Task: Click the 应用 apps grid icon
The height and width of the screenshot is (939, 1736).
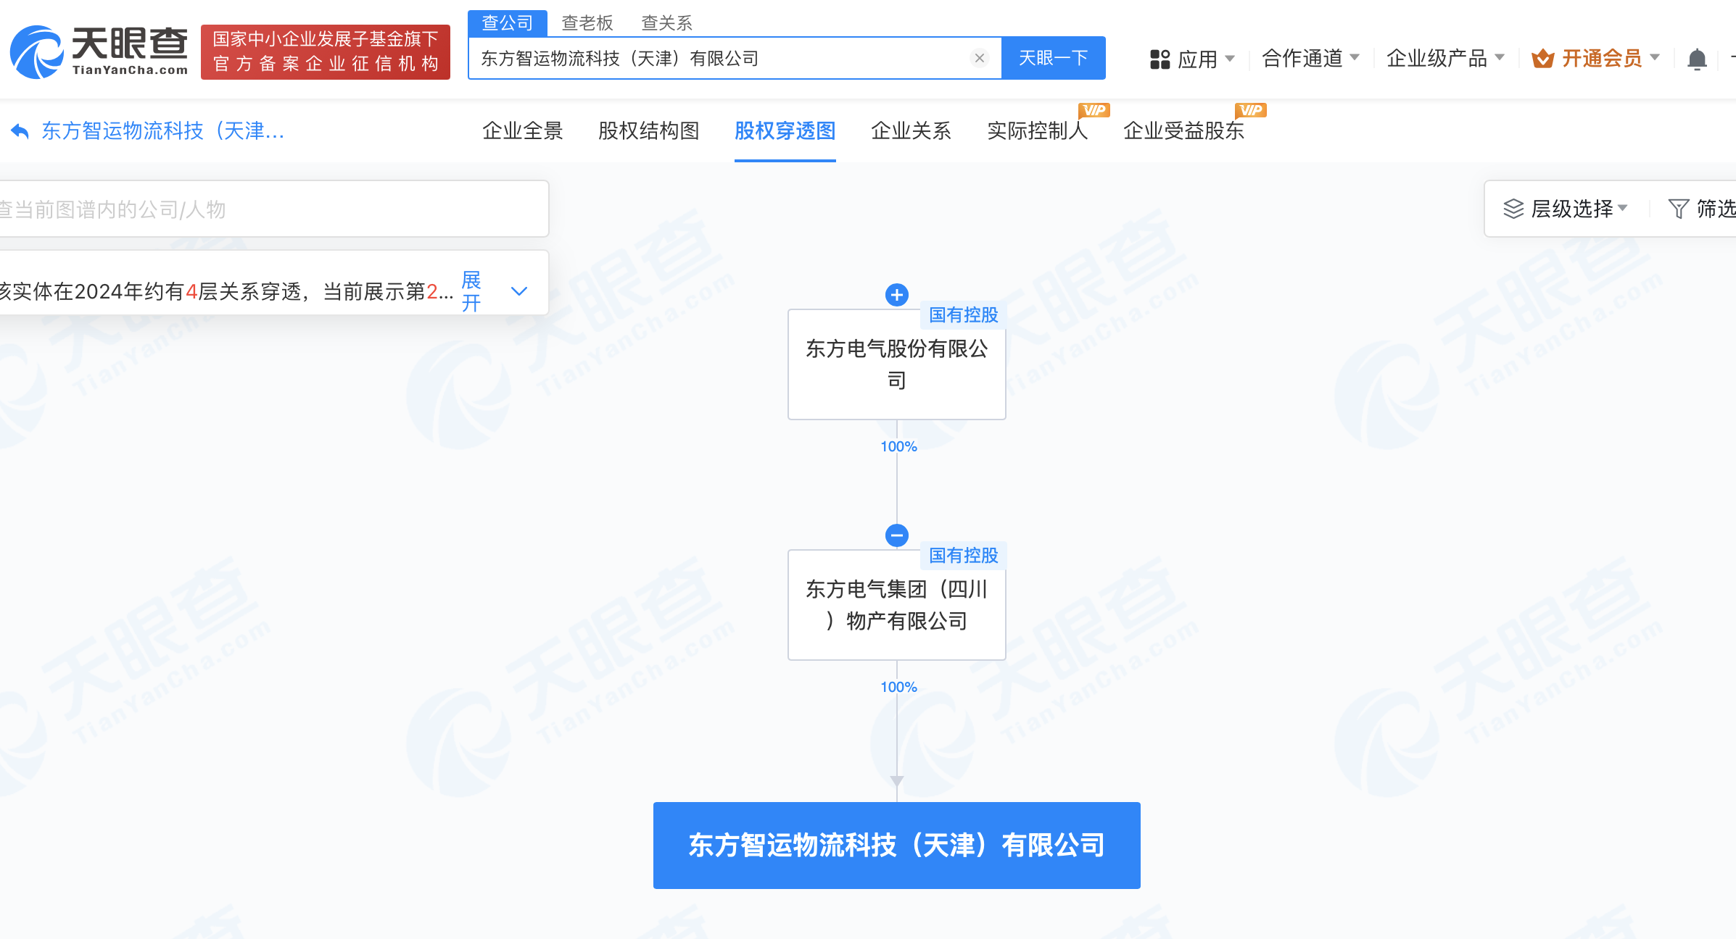Action: [1160, 59]
